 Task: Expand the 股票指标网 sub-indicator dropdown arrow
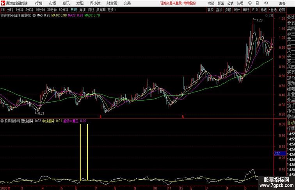tap(2, 121)
